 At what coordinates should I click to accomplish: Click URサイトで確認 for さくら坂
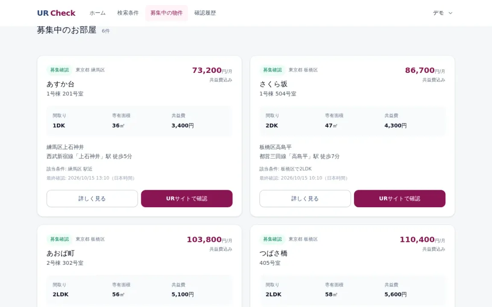399,198
